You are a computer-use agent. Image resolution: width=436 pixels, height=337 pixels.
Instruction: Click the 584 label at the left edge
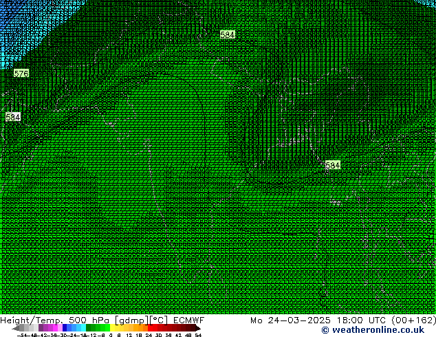click(x=13, y=117)
